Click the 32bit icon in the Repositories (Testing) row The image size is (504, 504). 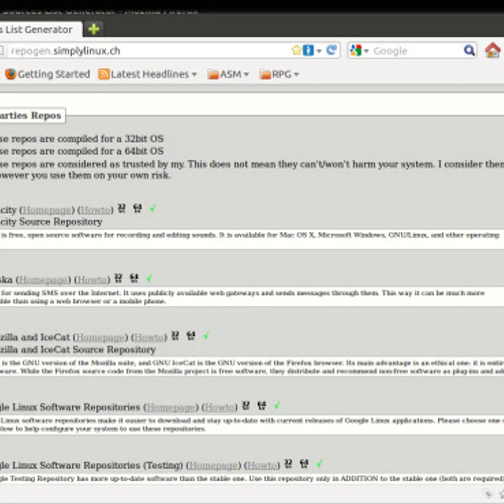pyautogui.click(x=289, y=464)
